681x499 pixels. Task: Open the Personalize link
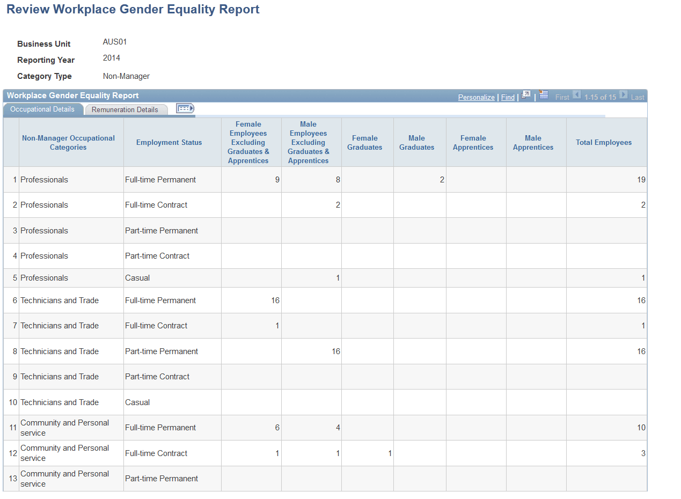coord(476,97)
